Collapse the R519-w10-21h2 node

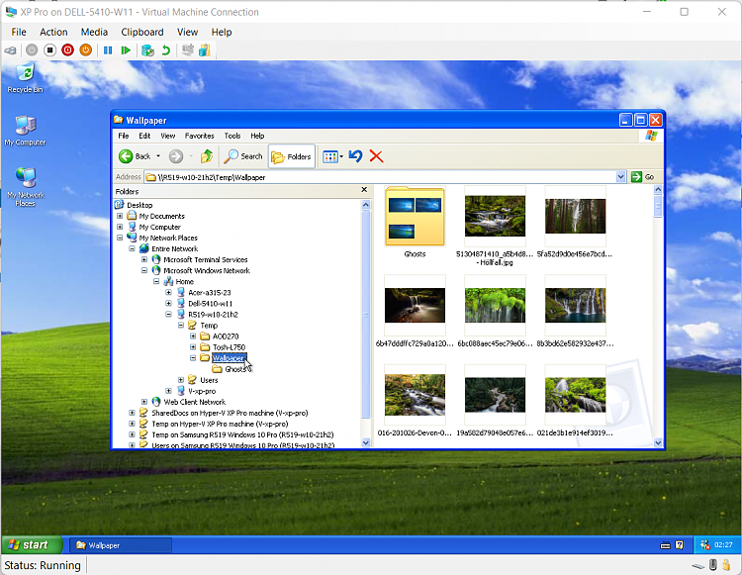168,315
